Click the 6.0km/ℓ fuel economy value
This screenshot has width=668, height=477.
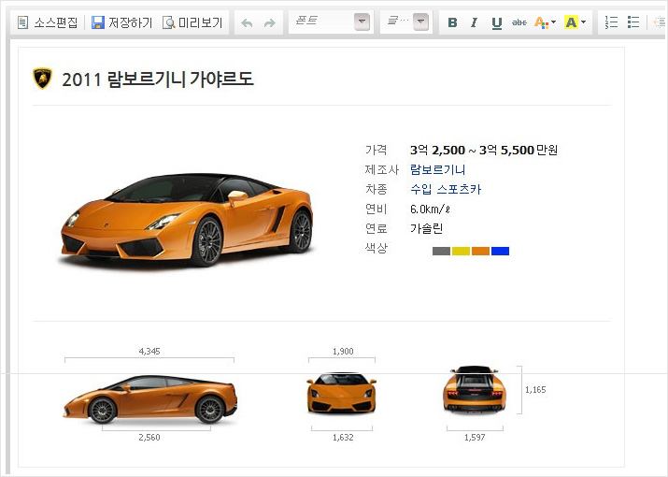[431, 210]
